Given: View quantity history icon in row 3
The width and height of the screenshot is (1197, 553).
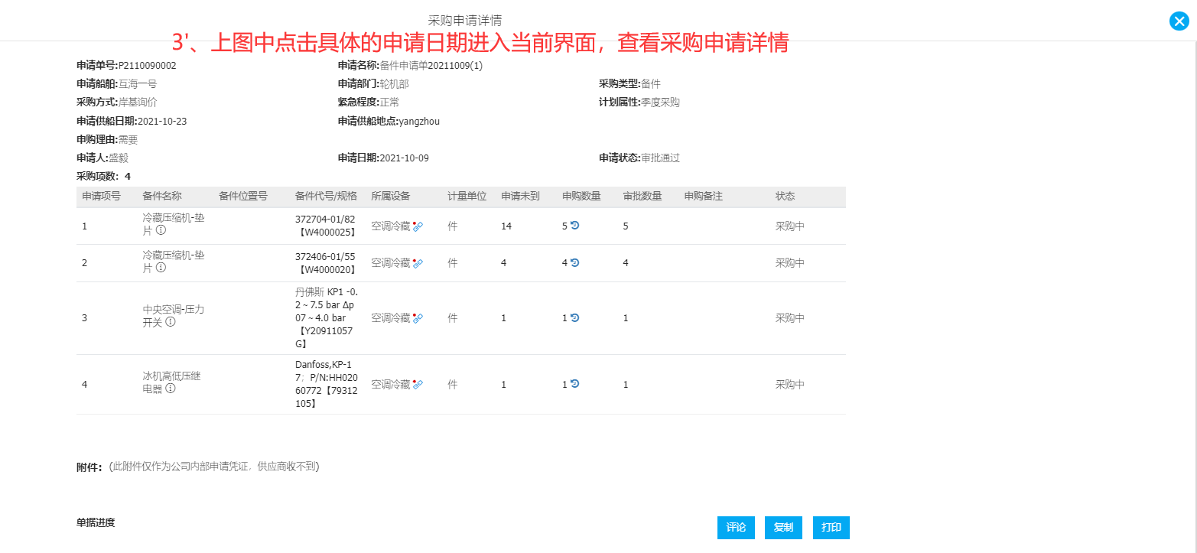Looking at the screenshot, I should (574, 317).
